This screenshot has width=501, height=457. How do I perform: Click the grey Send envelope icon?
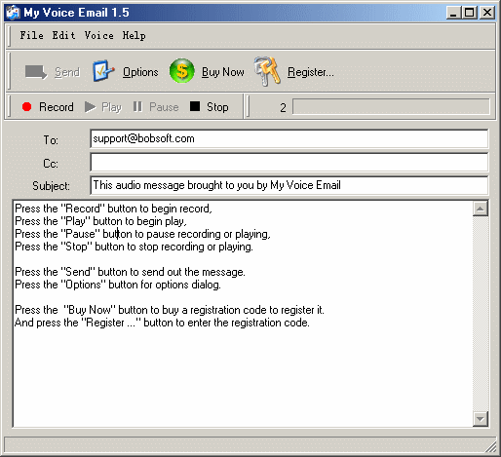click(x=36, y=72)
